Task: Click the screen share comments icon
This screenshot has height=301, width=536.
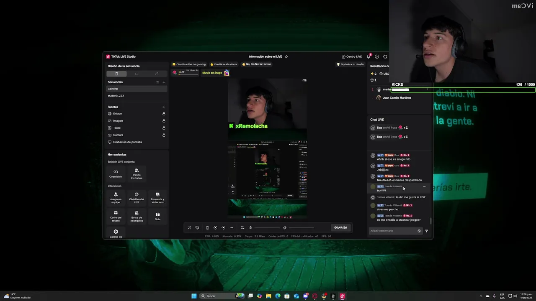Action: coord(197,227)
